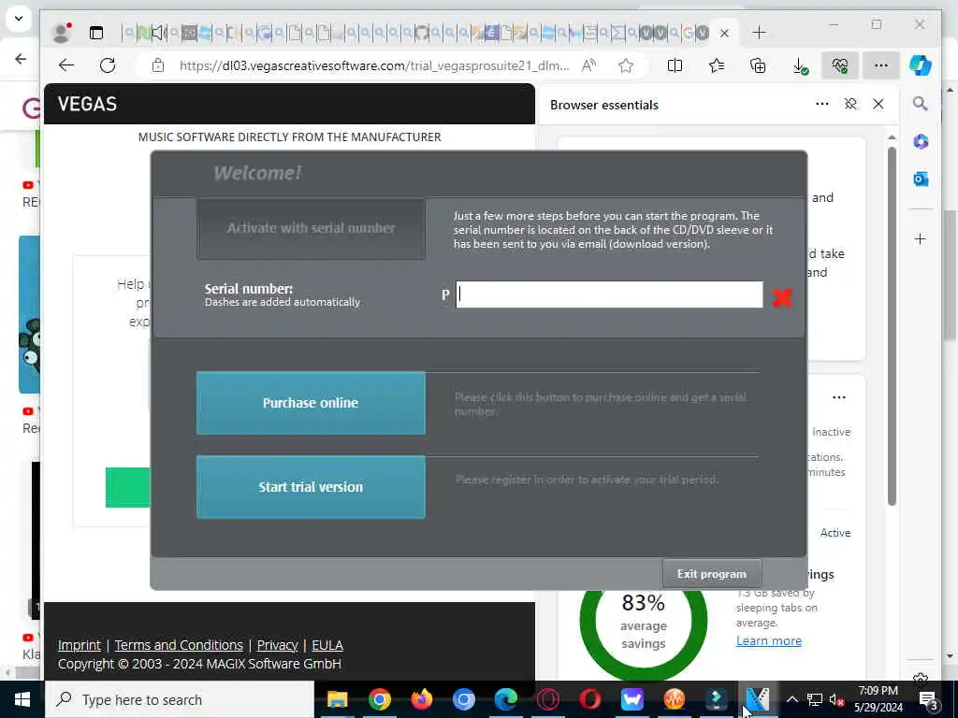Open the Downloads icon in Edge toolbar
The image size is (958, 718).
click(800, 66)
